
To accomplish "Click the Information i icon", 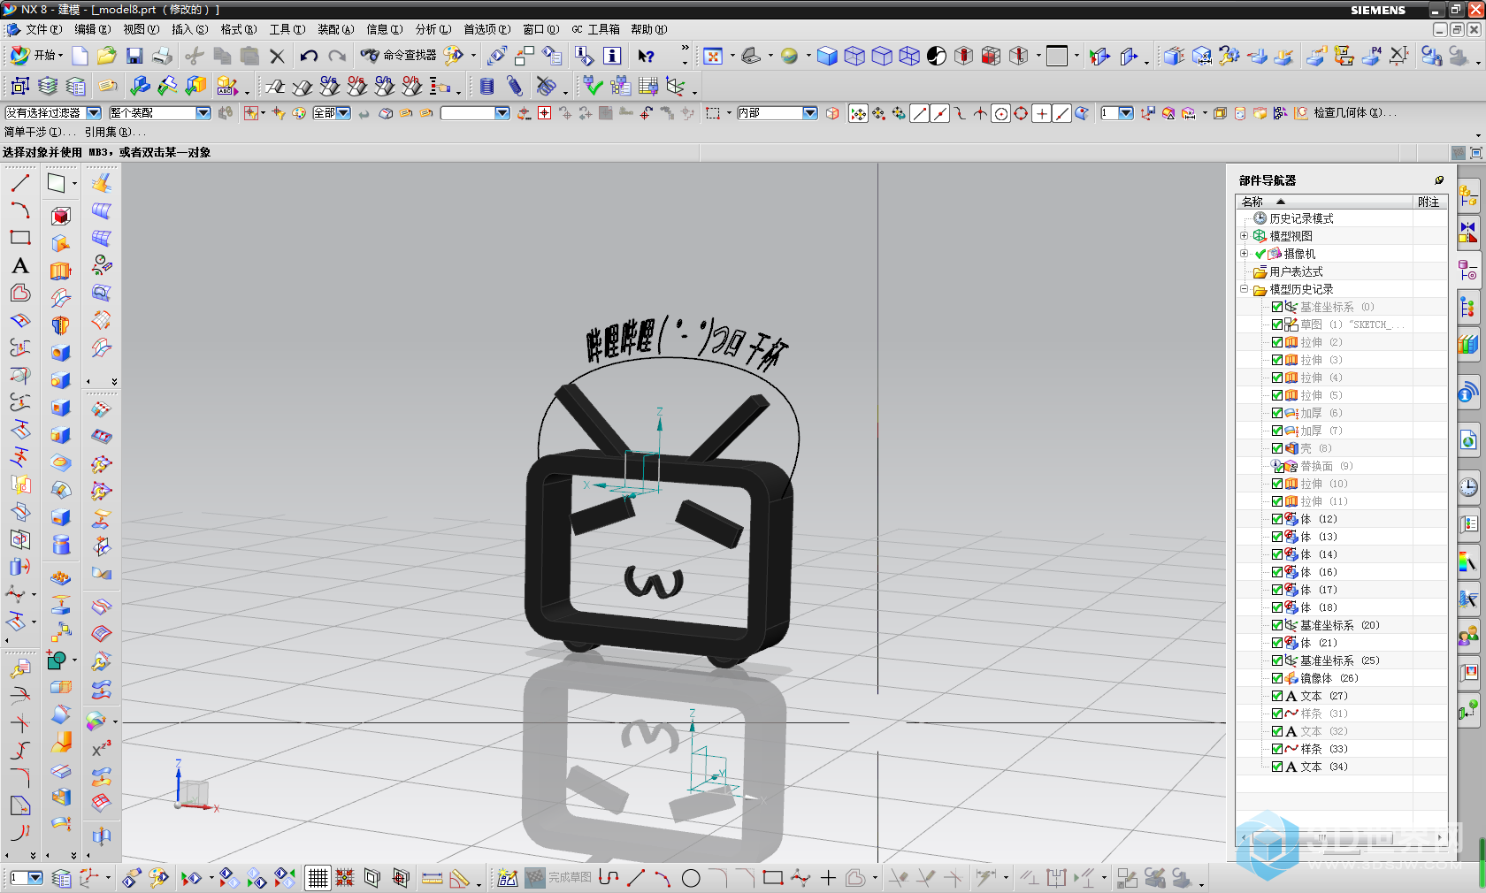I will click(612, 56).
